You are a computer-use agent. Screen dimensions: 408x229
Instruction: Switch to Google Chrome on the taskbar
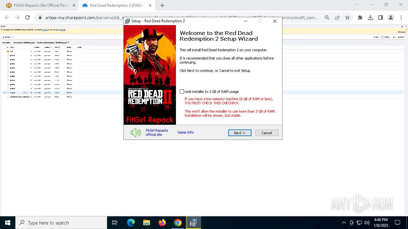pos(178,223)
